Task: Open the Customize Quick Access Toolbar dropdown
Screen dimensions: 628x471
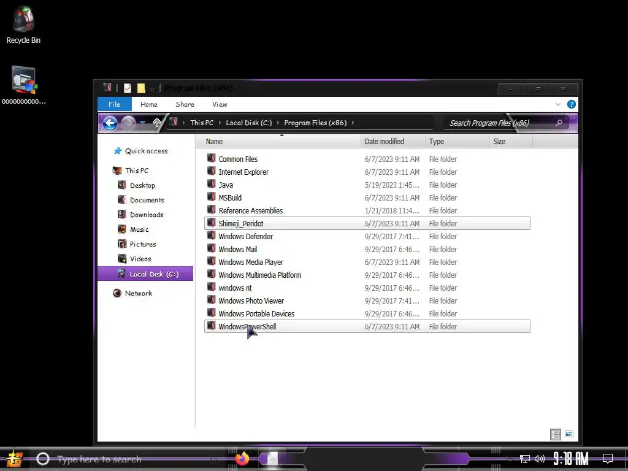Action: click(152, 89)
